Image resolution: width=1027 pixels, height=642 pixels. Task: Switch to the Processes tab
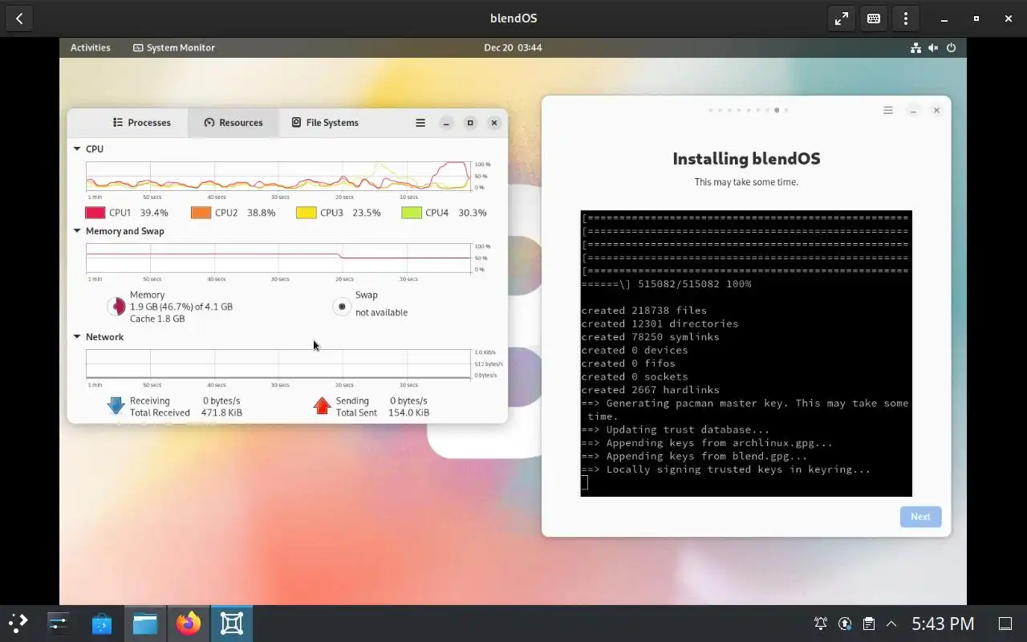click(142, 123)
